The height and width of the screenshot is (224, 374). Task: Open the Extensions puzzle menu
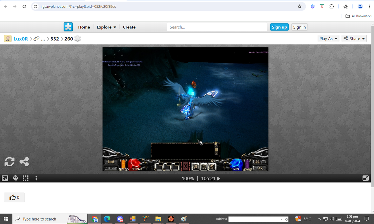(332, 6)
